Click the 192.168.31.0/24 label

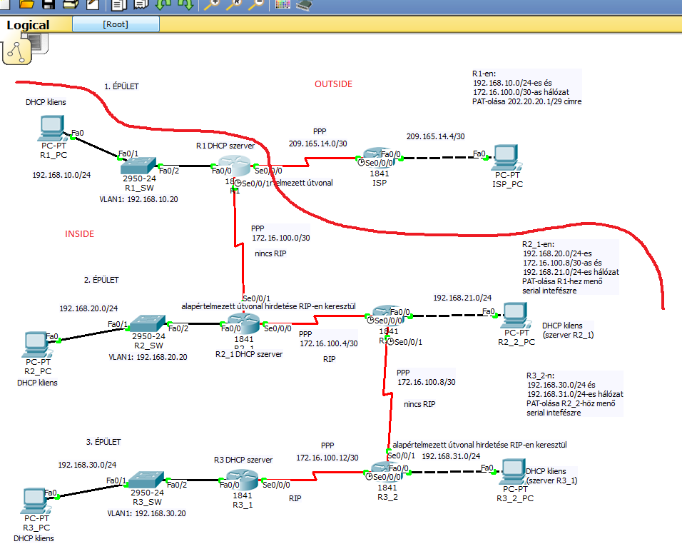[451, 455]
